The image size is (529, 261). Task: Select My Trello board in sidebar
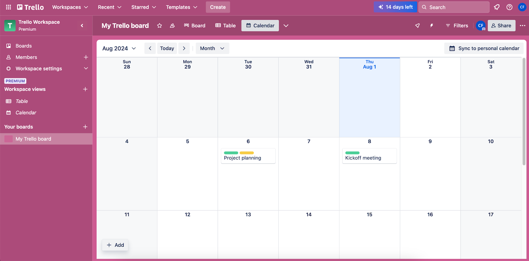point(46,139)
